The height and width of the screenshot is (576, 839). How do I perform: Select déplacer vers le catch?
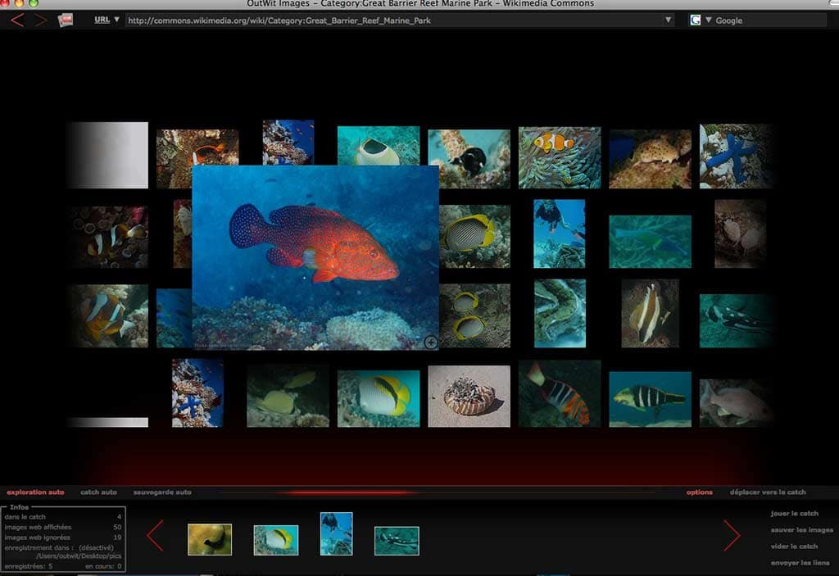click(x=767, y=492)
